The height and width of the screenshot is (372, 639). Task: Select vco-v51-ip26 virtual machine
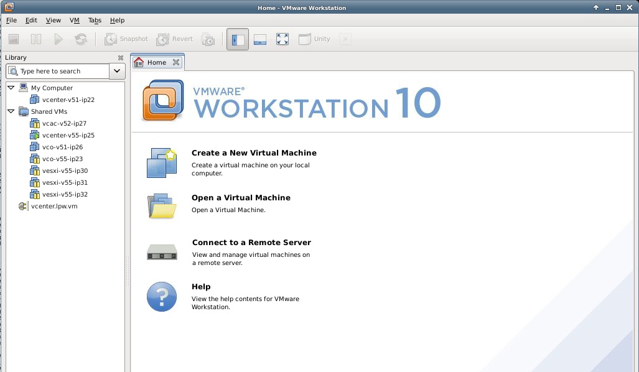click(62, 147)
